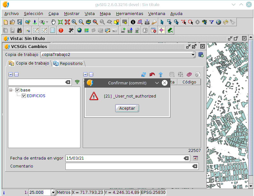Open the Copia de trabajo combo box
The height and width of the screenshot is (196, 254).
point(118,55)
